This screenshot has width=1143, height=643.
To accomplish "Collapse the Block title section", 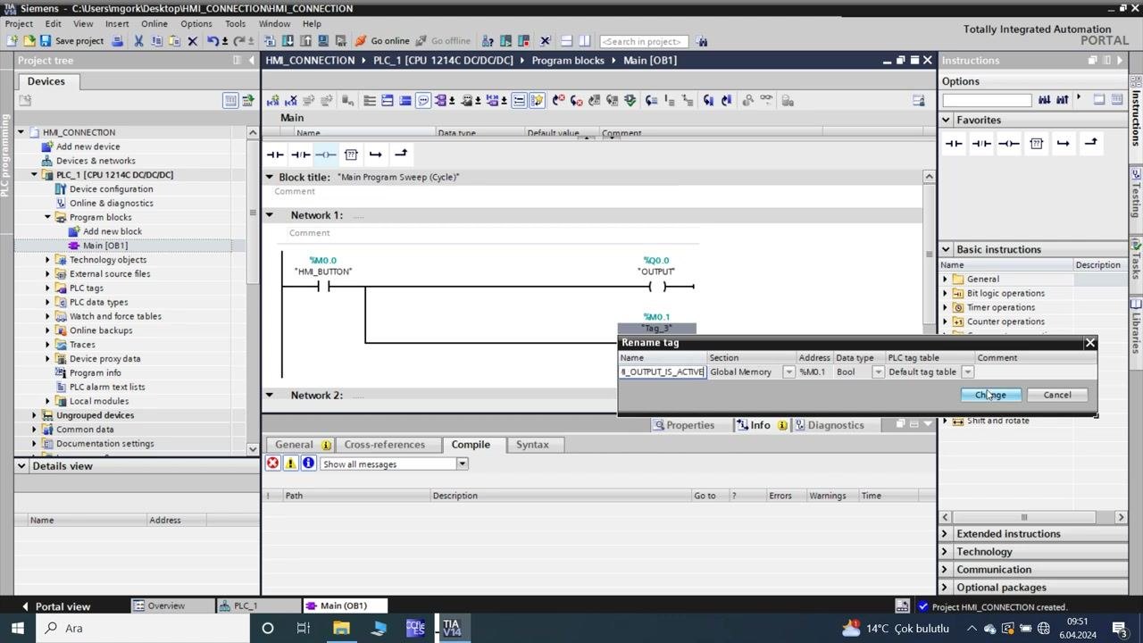I will coord(270,177).
